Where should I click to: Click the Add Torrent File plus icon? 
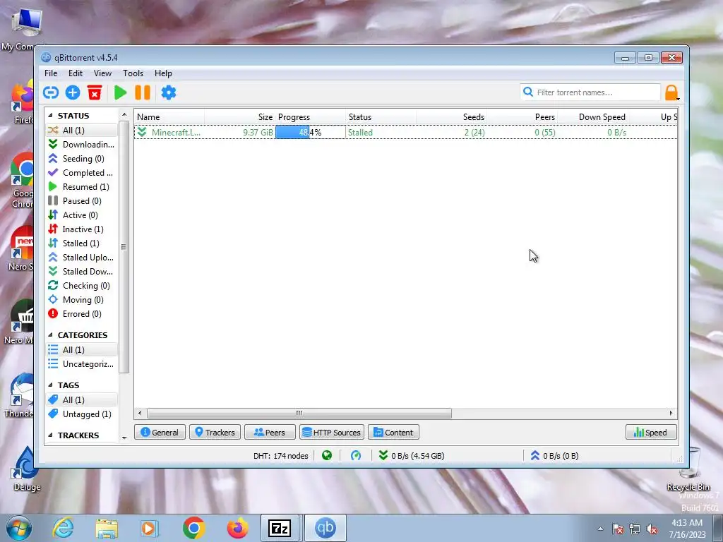tap(73, 92)
